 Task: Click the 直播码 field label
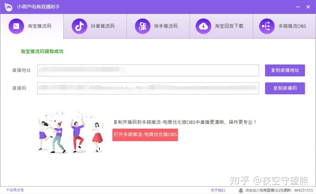pyautogui.click(x=19, y=88)
